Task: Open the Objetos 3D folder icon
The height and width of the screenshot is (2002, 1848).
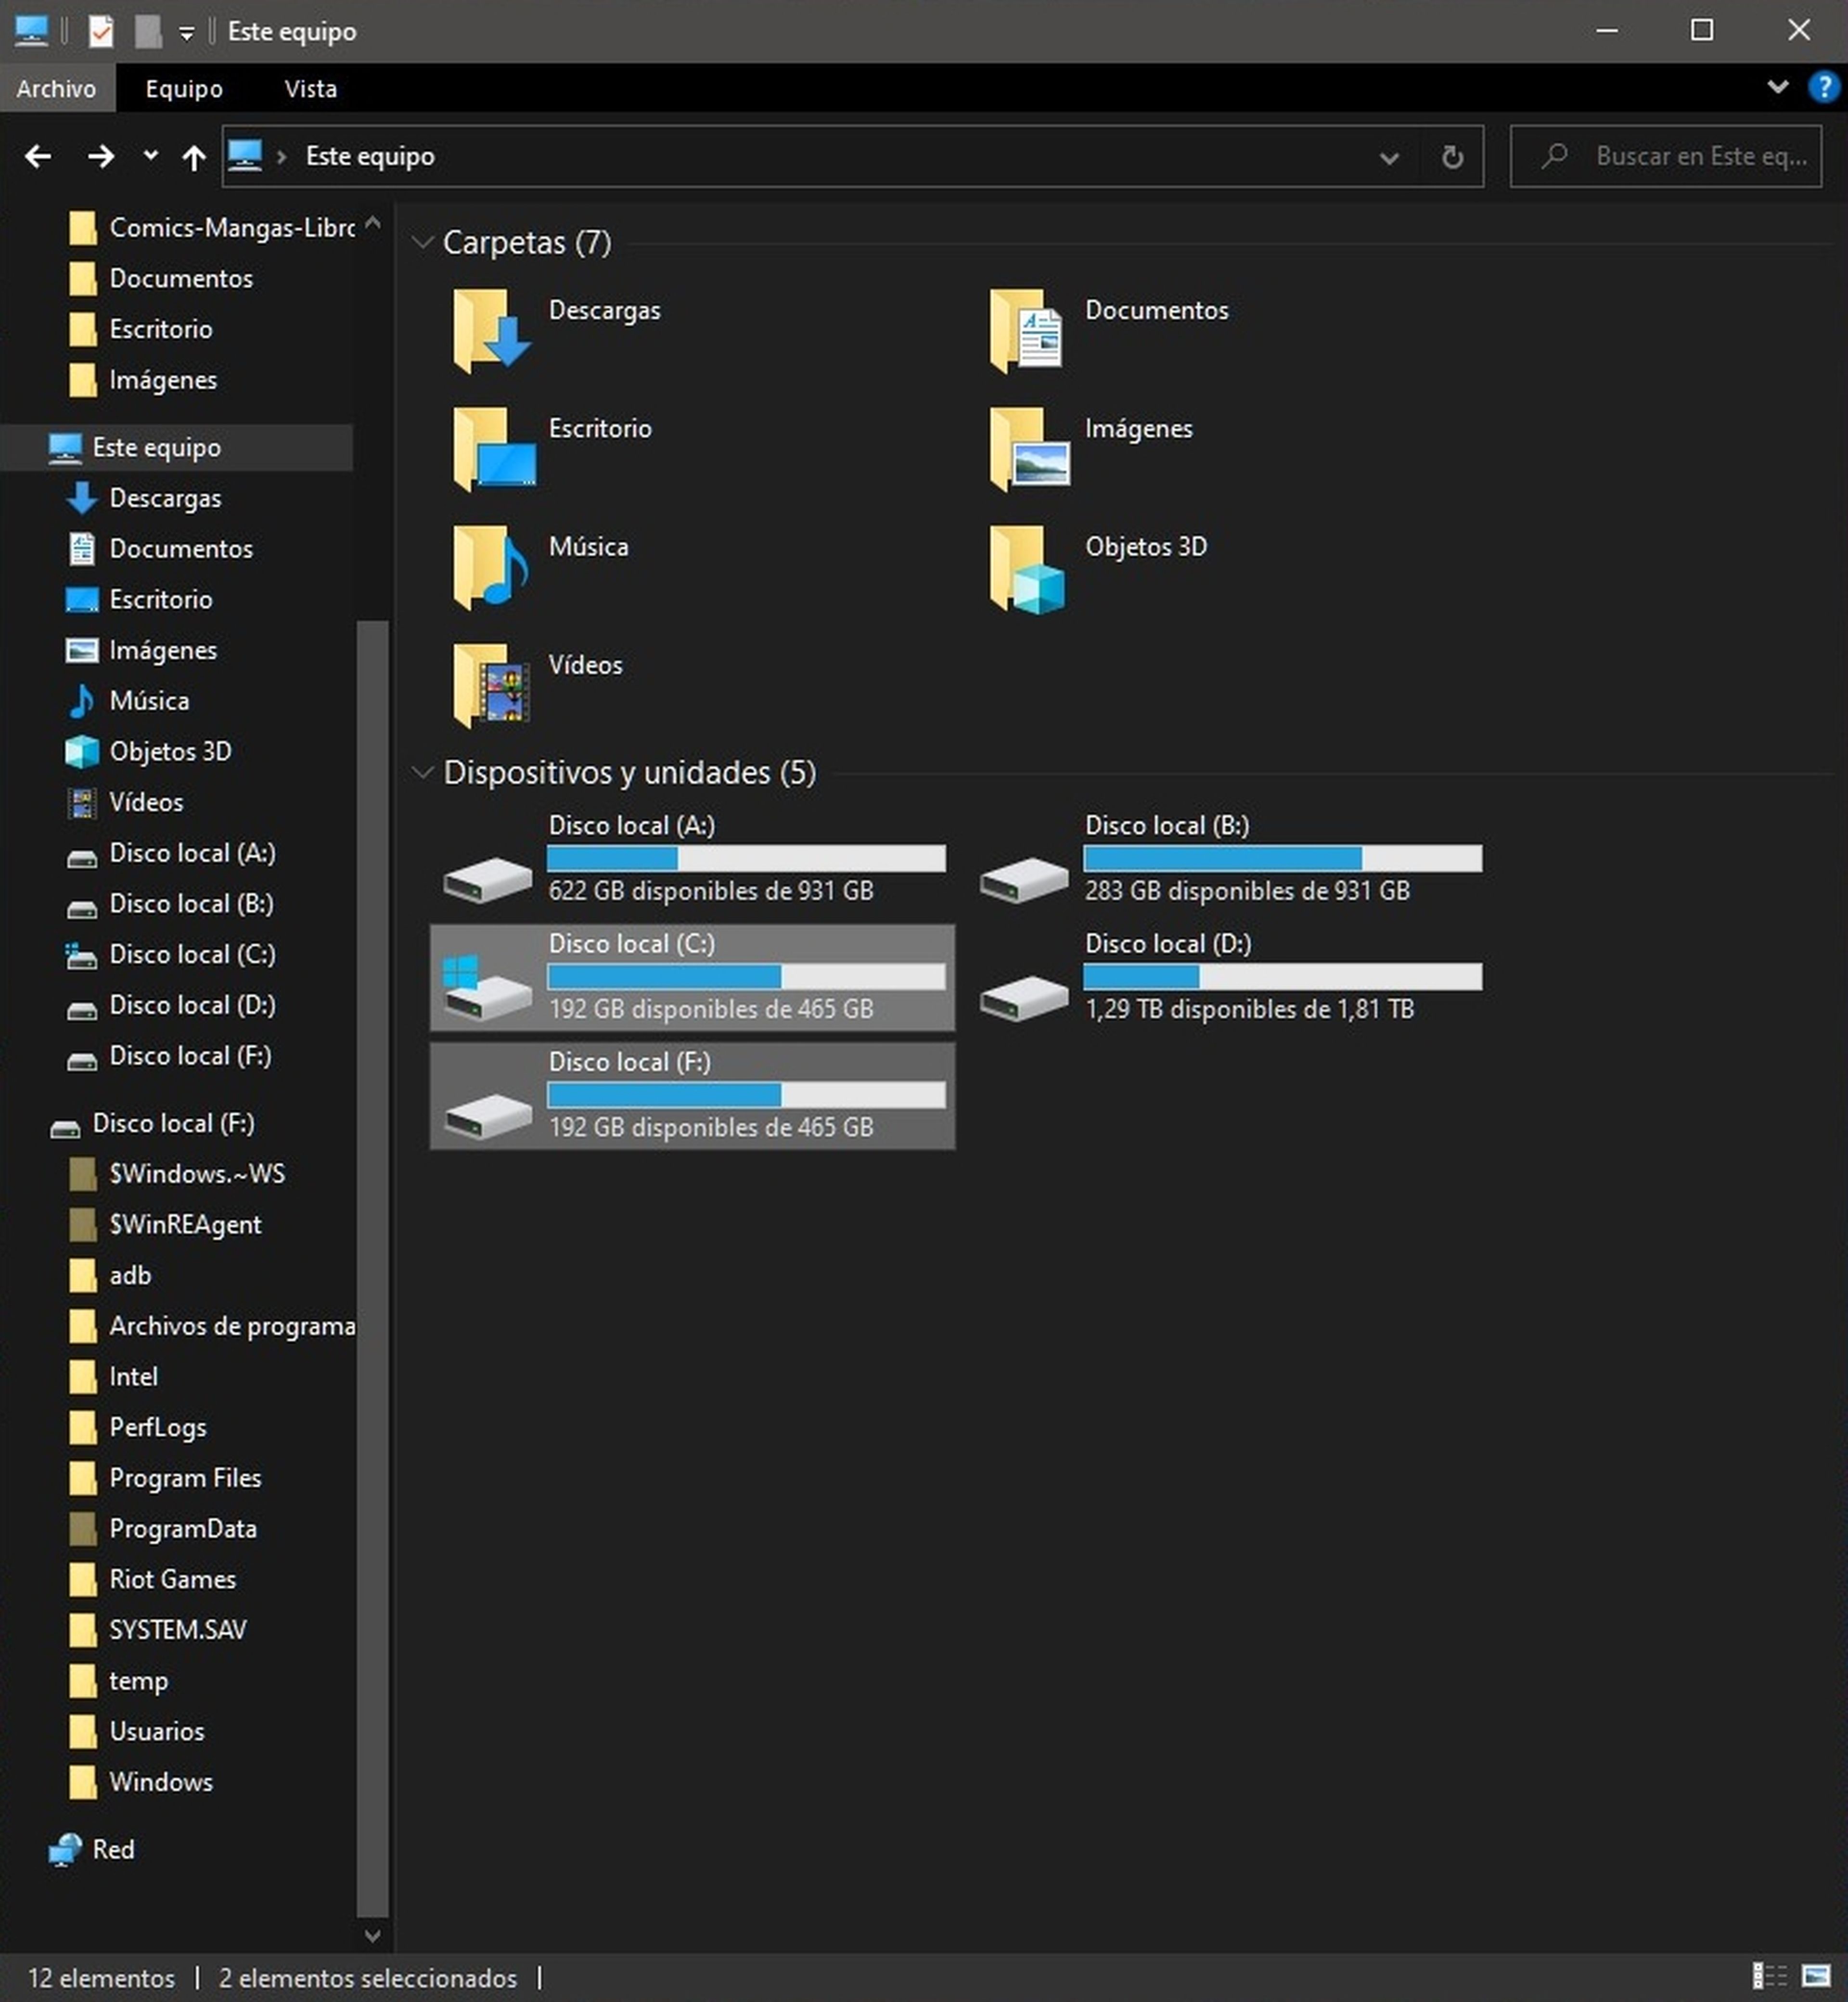Action: click(x=1026, y=568)
